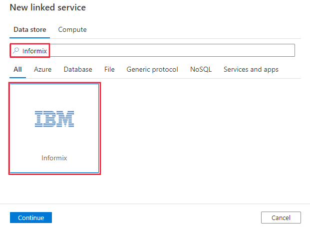Select the Informix connector tile
The width and height of the screenshot is (310, 228).
(x=54, y=128)
